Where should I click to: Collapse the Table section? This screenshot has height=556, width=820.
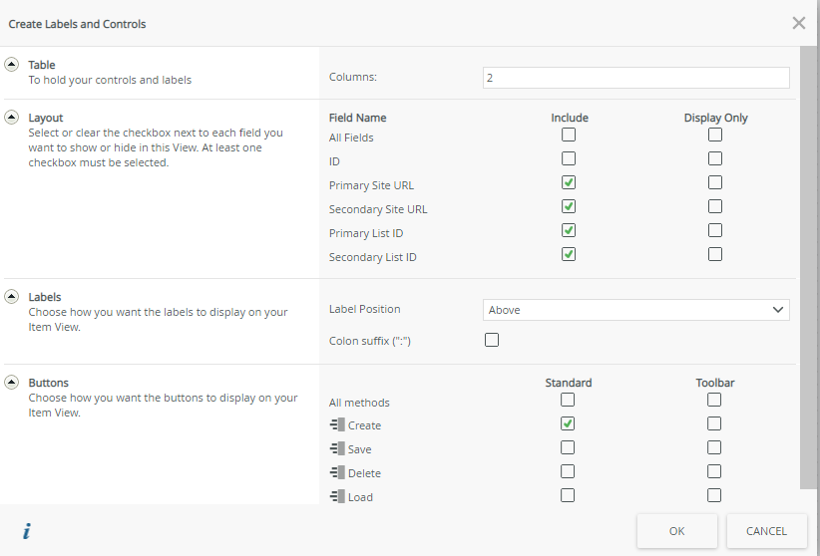click(x=12, y=64)
